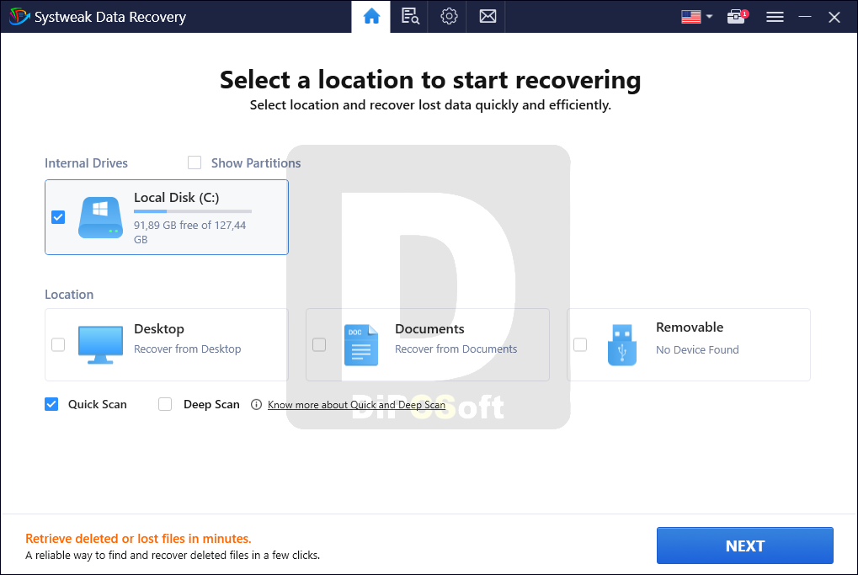Open the toolkit notification icon
Image resolution: width=858 pixels, height=575 pixels.
click(x=737, y=16)
